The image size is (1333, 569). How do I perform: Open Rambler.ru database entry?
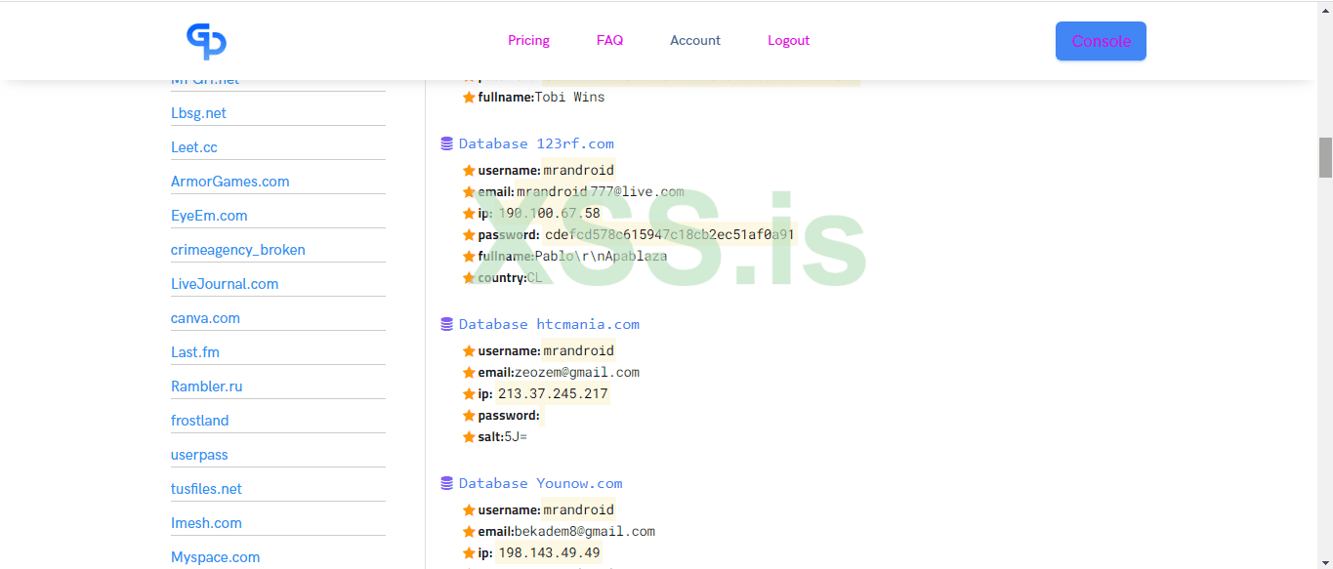coord(206,386)
